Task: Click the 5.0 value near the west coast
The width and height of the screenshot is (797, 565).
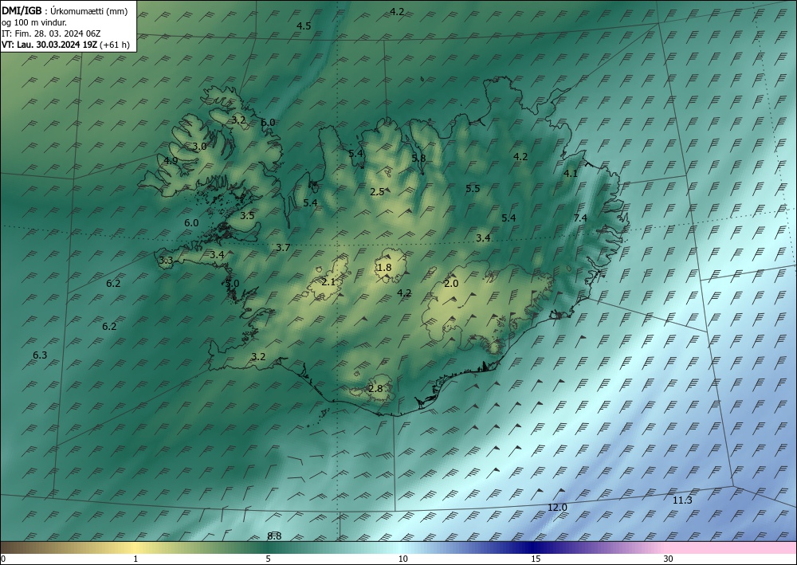Action: pos(232,284)
